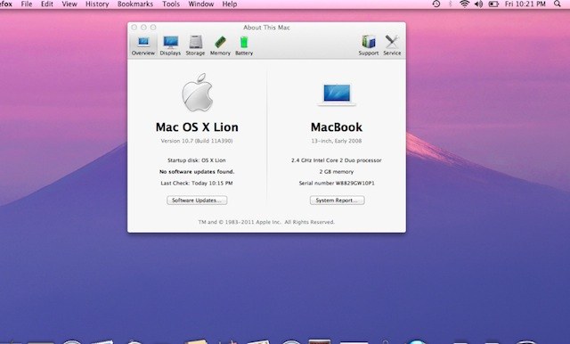The image size is (570, 344).
Task: Click the Apple copyright notice text
Action: point(266,222)
